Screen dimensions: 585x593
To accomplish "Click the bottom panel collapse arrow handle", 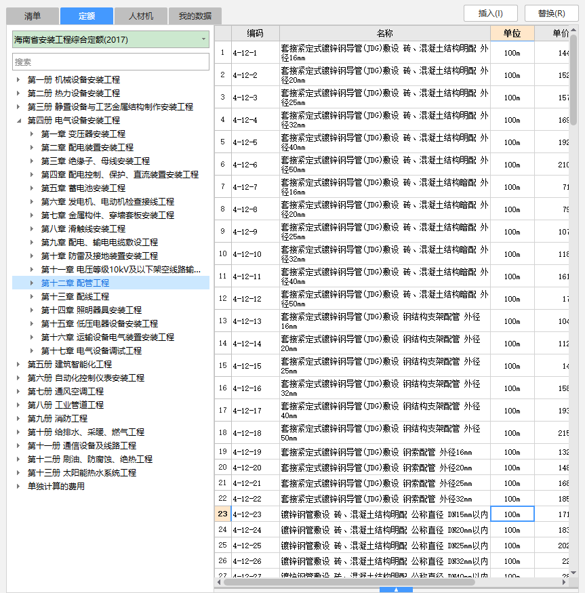I will (396, 589).
